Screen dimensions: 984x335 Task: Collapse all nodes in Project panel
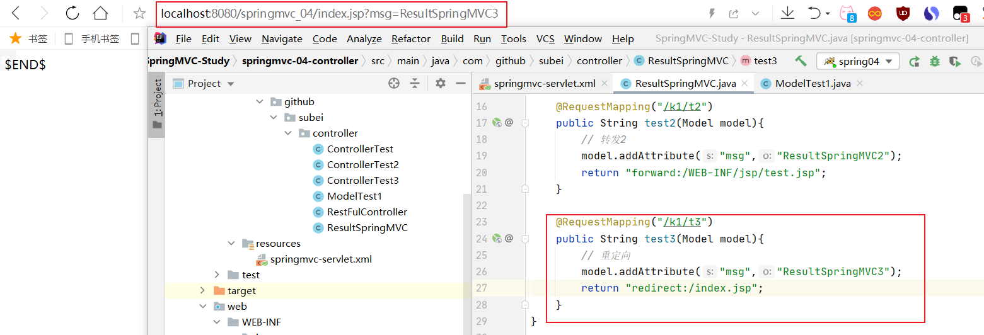pyautogui.click(x=415, y=83)
